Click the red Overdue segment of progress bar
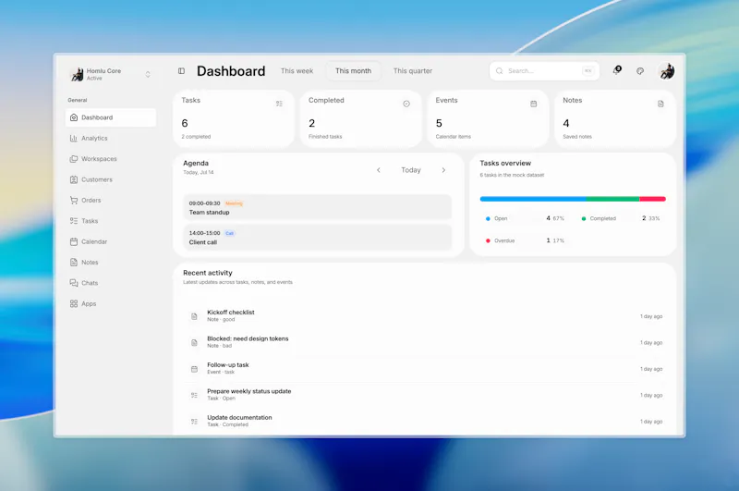This screenshot has height=491, width=739. click(x=653, y=199)
